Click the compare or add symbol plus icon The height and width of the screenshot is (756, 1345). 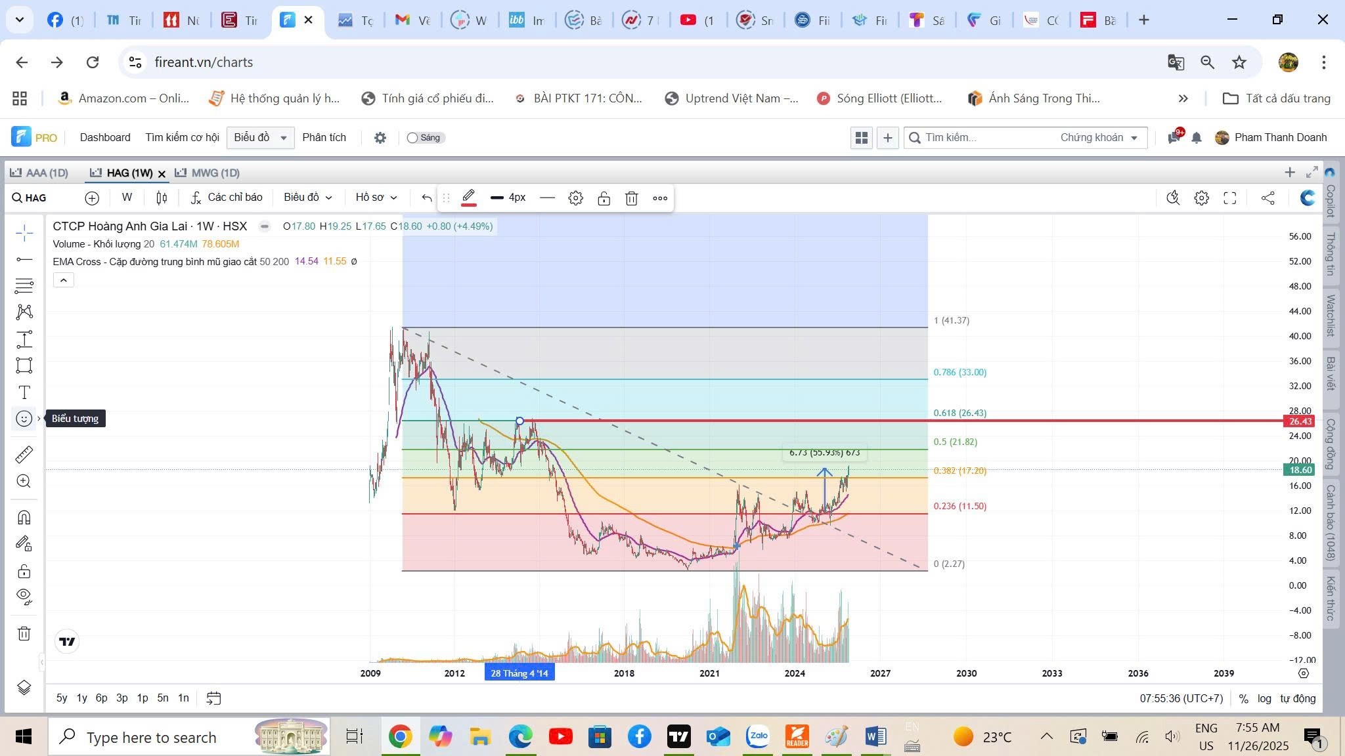point(92,198)
